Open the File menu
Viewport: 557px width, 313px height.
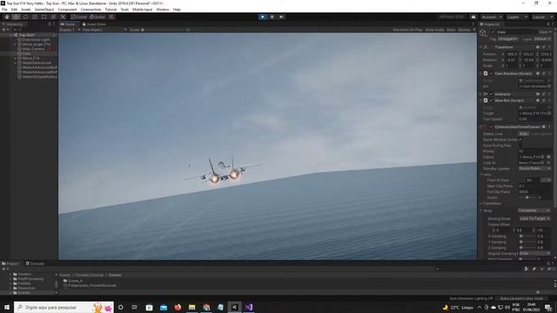click(4, 10)
